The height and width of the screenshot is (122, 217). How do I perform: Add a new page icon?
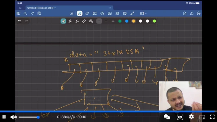click(185, 13)
